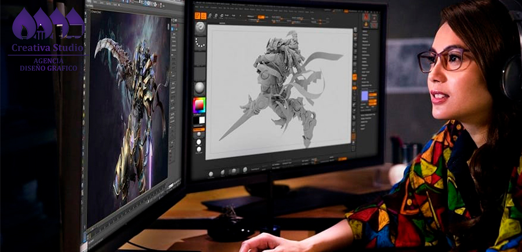Pick a color from the rainbow color picker
This screenshot has height=252, width=522.
coord(199,105)
